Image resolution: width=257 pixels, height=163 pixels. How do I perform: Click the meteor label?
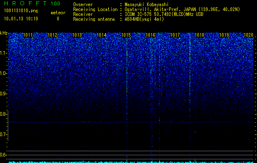pyautogui.click(x=58, y=13)
